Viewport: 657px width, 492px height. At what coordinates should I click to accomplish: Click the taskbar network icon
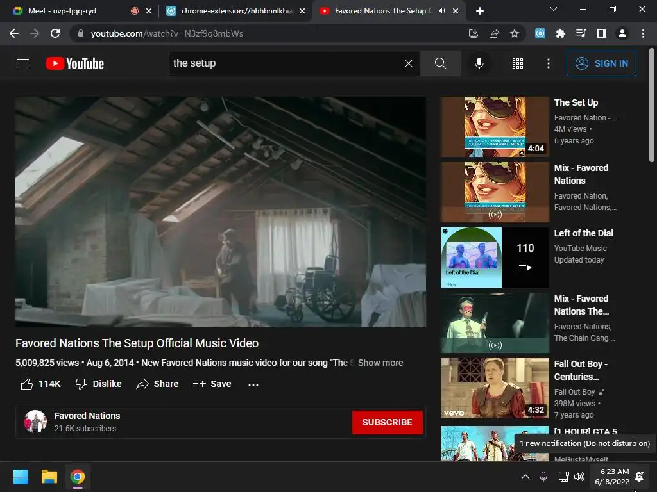[x=563, y=477]
